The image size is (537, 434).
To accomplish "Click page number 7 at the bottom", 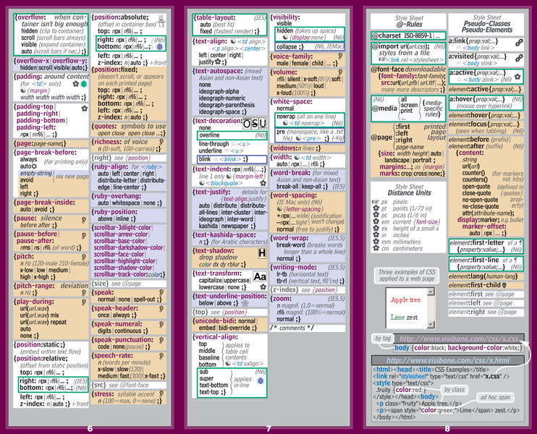I will click(x=268, y=428).
